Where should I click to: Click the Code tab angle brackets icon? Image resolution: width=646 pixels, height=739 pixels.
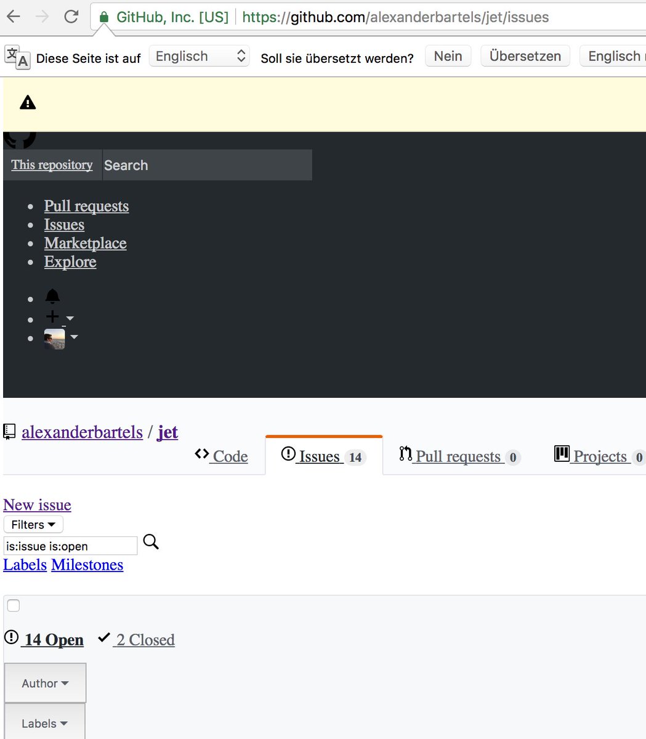[201, 454]
